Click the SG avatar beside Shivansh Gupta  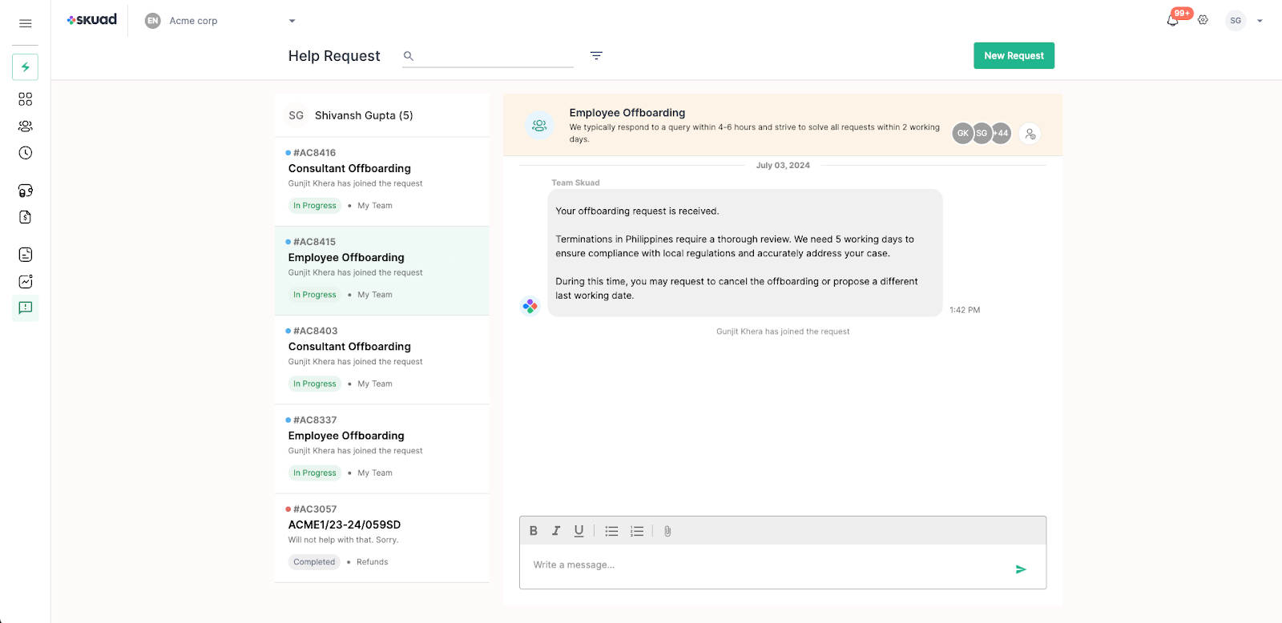pos(296,115)
